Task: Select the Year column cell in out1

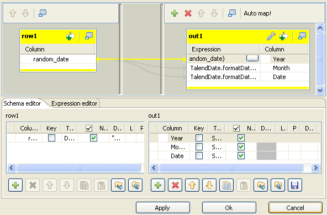Action: (284, 59)
